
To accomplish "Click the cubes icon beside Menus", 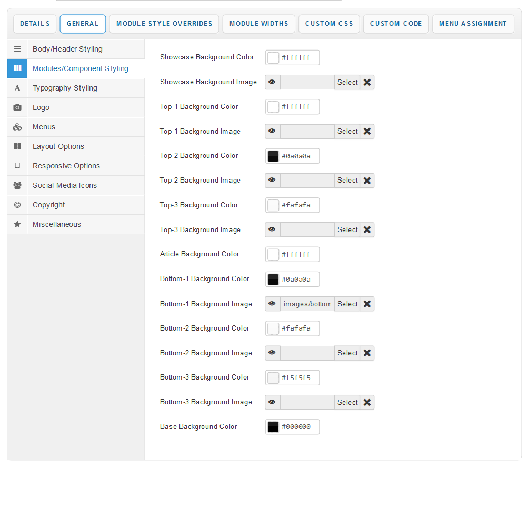I will (17, 127).
